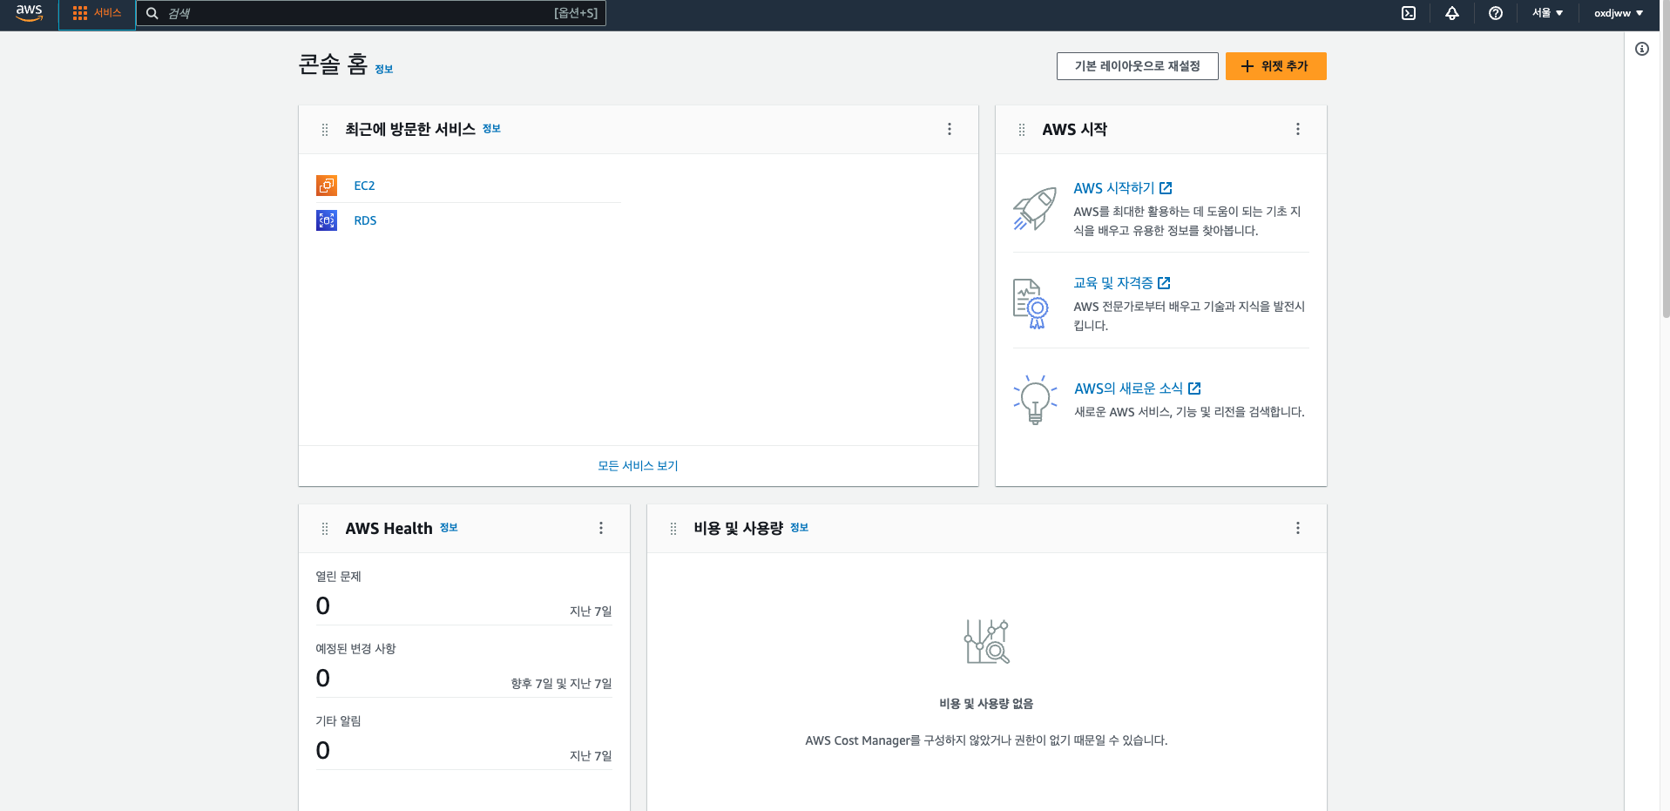
Task: Click 모든 서비스 보기 link
Action: [x=638, y=466]
